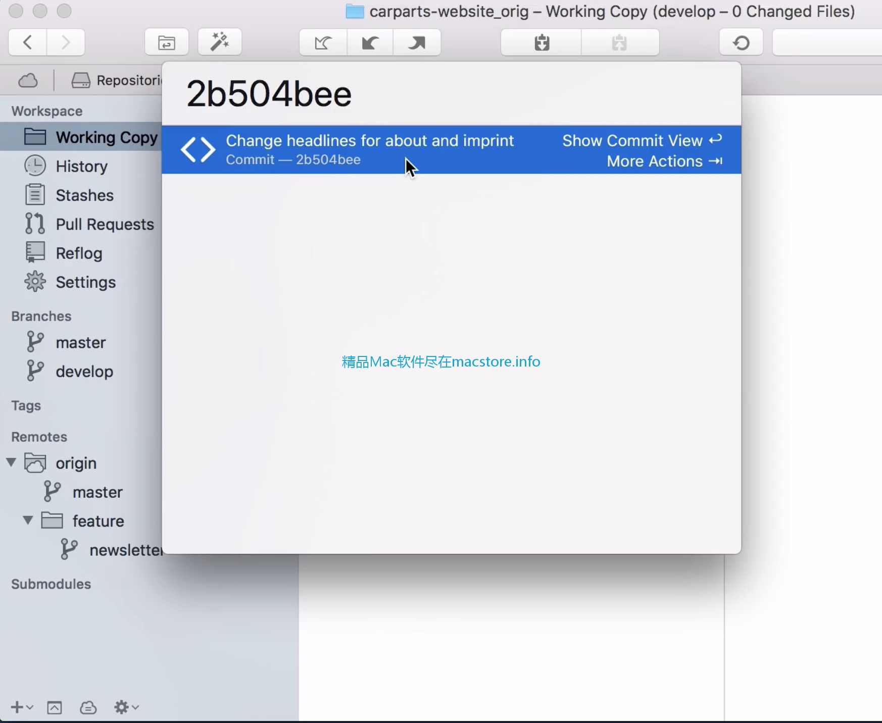The height and width of the screenshot is (723, 882).
Task: Open the gear actions dropdown at the sidebar bottom
Action: pyautogui.click(x=126, y=707)
